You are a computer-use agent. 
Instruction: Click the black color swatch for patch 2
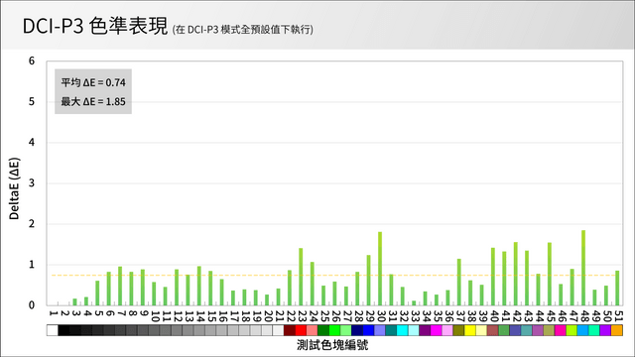pyautogui.click(x=63, y=330)
